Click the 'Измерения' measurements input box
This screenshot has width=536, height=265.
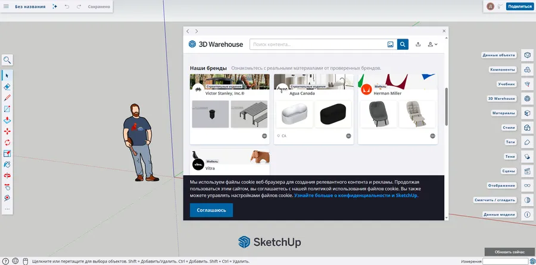(x=504, y=261)
